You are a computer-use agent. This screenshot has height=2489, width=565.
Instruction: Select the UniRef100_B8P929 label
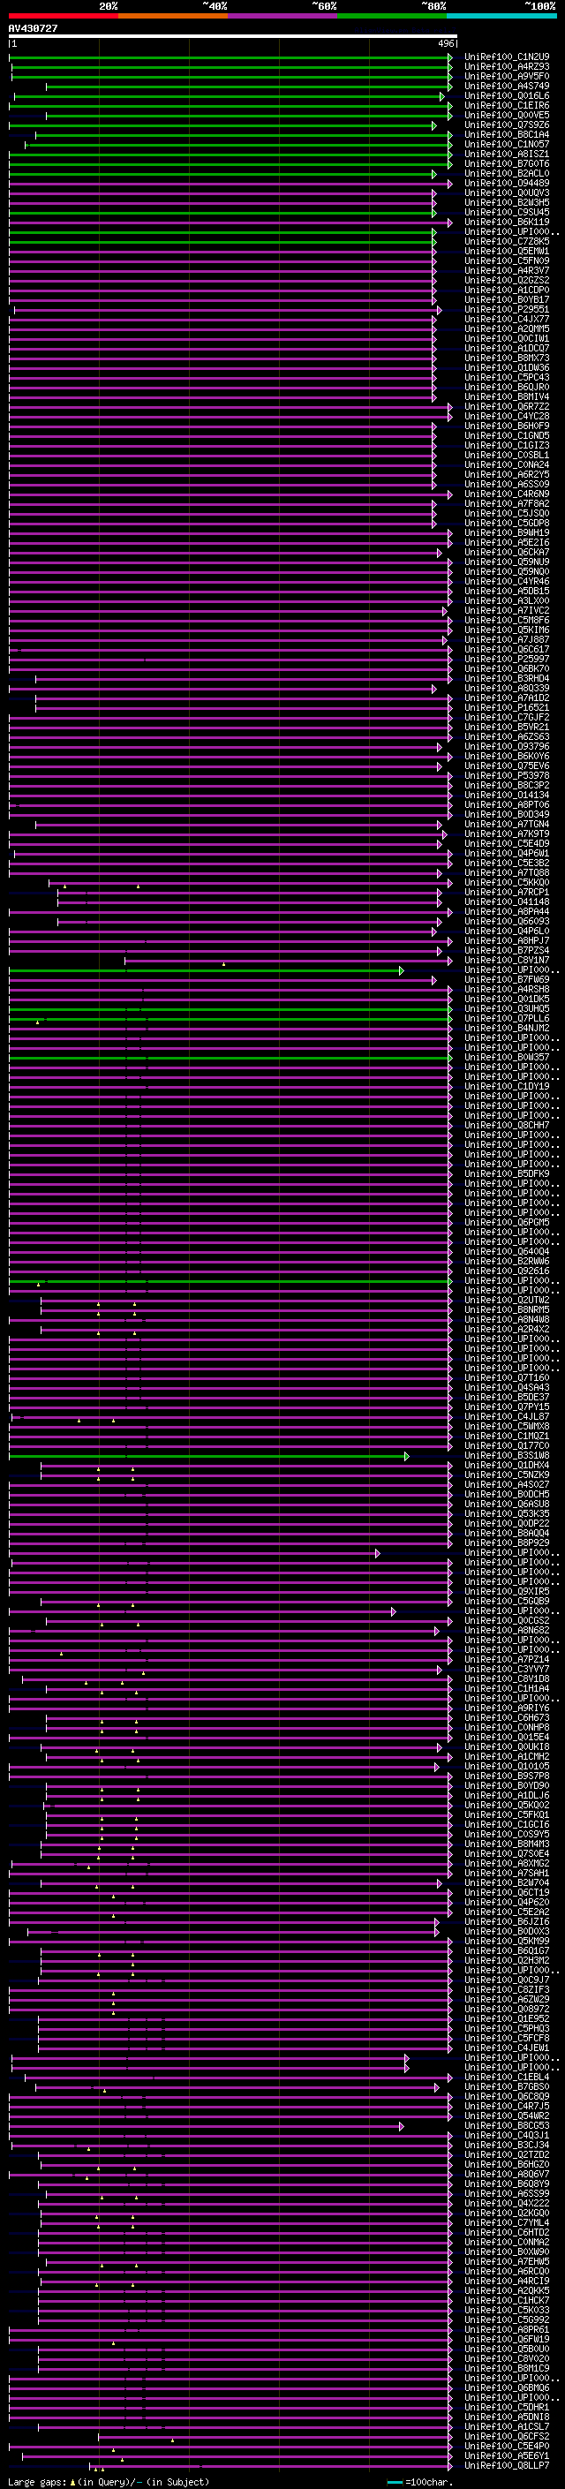pyautogui.click(x=507, y=1543)
